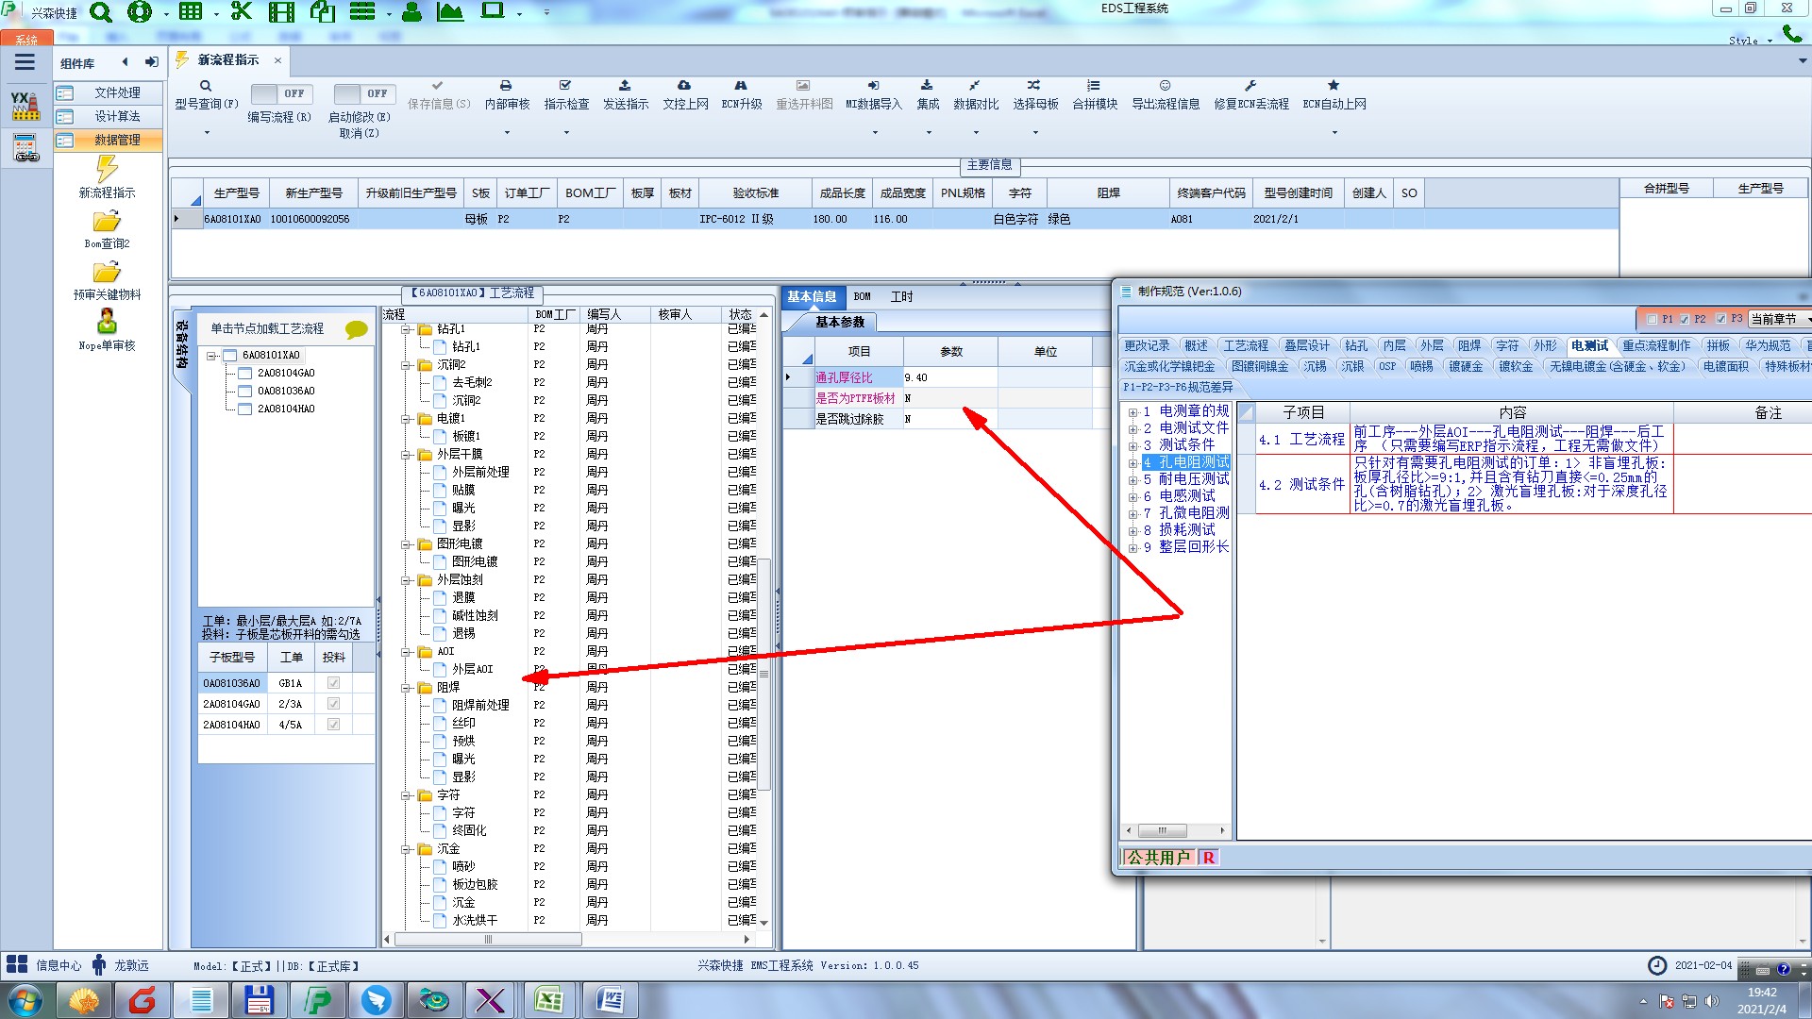Uncheck the P2 checkbox in 制作规范 window
This screenshot has width=1812, height=1019.
(1685, 319)
